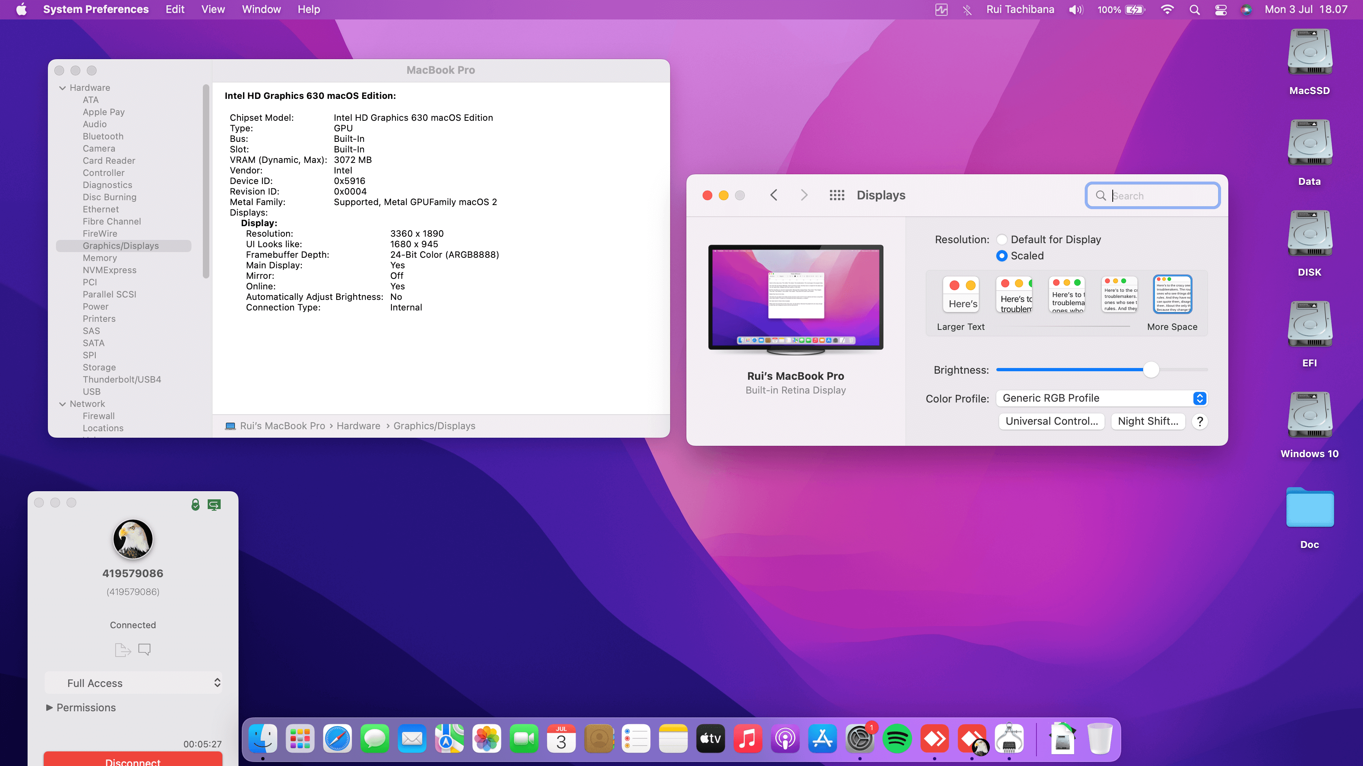Open Control Center in menu bar
The image size is (1363, 766).
1221,9
